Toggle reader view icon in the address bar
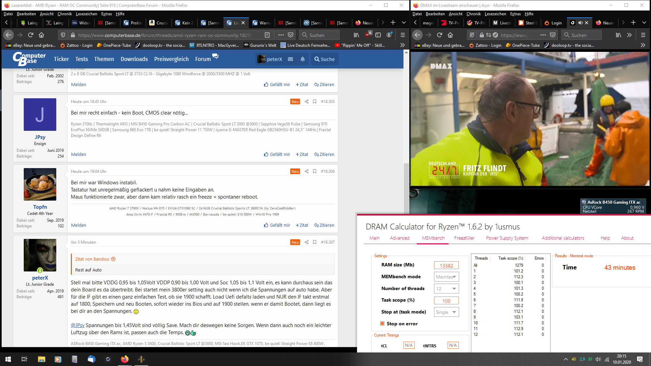Screen dimensions: 651x366 click(267, 35)
